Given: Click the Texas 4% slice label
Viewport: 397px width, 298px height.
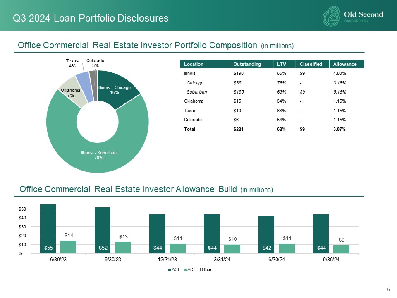Looking at the screenshot, I should point(72,63).
